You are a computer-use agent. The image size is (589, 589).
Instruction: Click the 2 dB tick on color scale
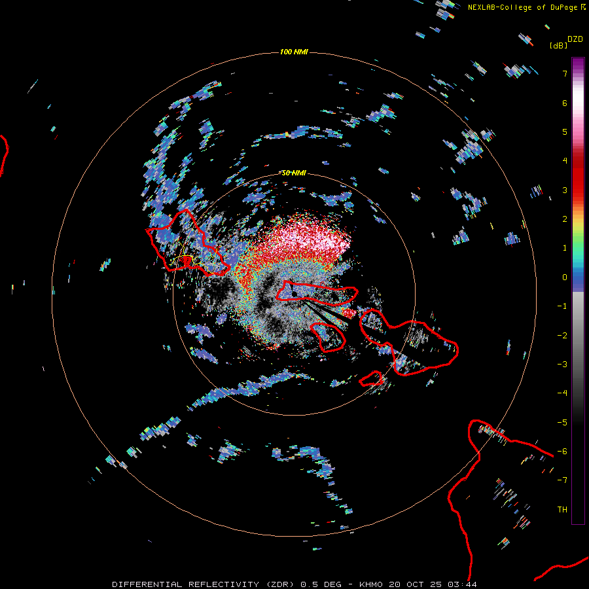click(565, 219)
